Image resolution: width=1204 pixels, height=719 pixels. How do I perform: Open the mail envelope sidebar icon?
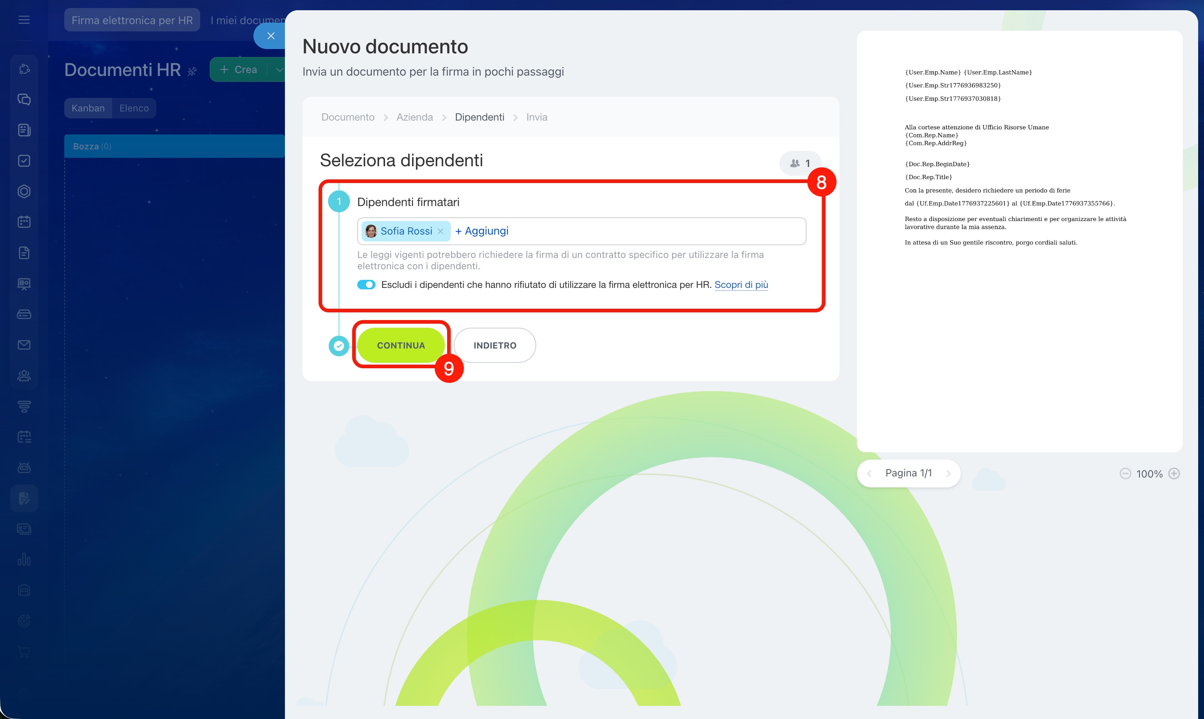pos(24,345)
